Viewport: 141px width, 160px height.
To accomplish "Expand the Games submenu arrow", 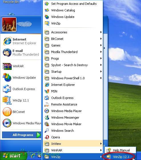I will (101, 45).
